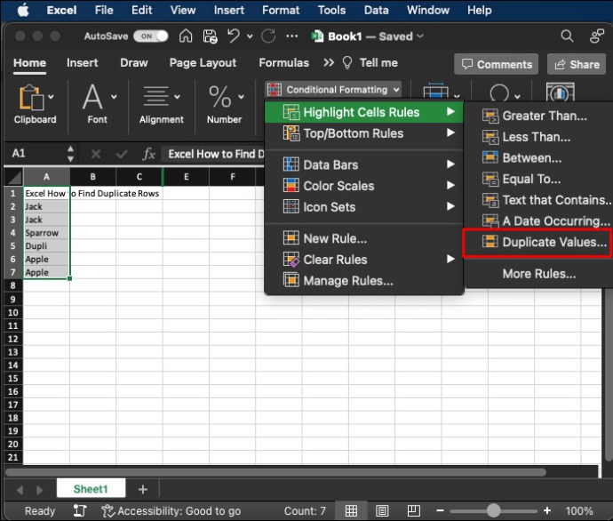The height and width of the screenshot is (521, 613).
Task: Select the Sheet1 tab
Action: 91,489
